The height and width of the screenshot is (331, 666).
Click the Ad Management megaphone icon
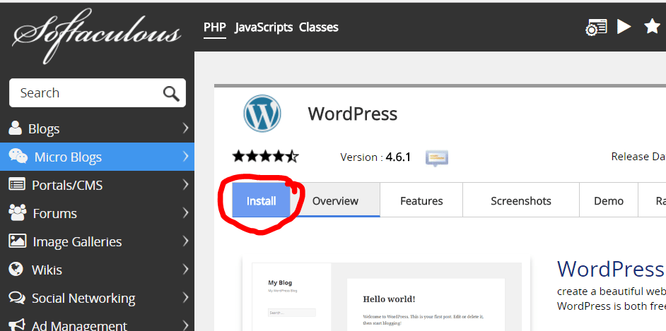[17, 325]
